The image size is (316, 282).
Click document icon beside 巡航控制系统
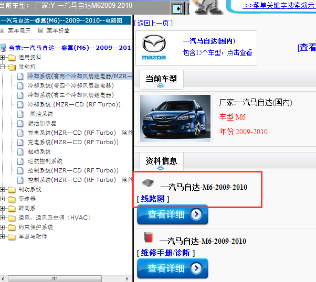pyautogui.click(x=20, y=161)
